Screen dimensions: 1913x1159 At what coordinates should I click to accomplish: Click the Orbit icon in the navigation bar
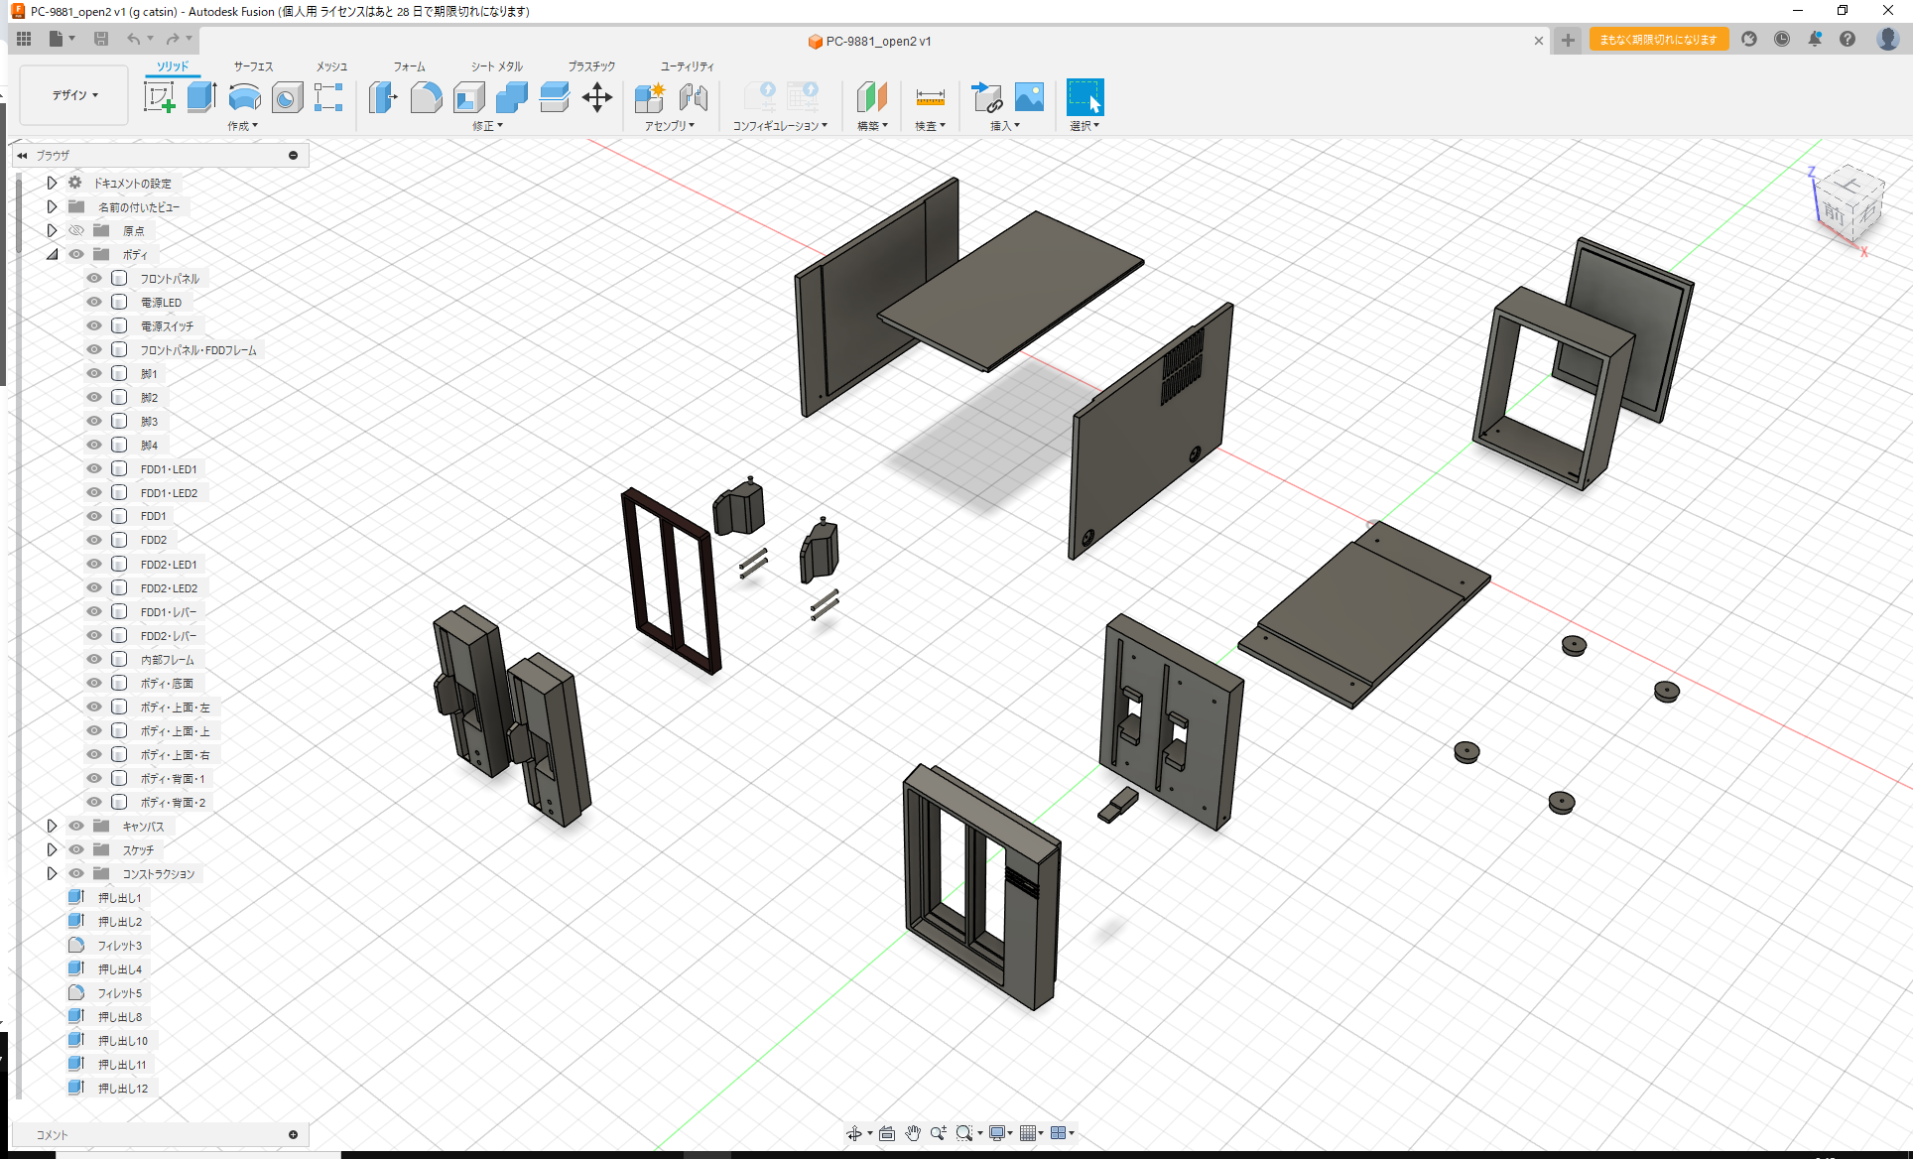click(x=855, y=1132)
